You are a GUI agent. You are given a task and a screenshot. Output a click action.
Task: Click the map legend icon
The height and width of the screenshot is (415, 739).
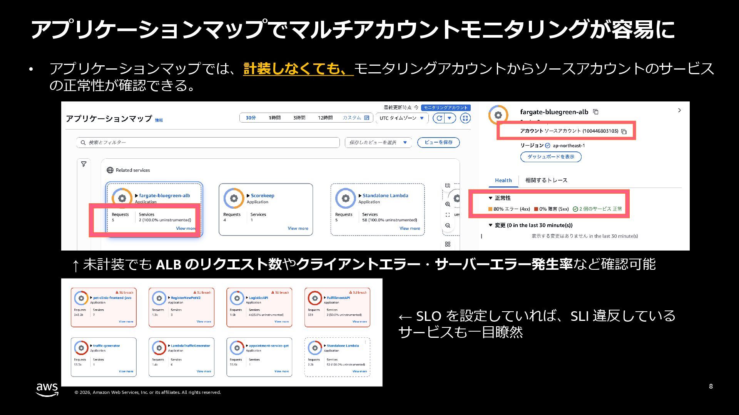pyautogui.click(x=448, y=186)
